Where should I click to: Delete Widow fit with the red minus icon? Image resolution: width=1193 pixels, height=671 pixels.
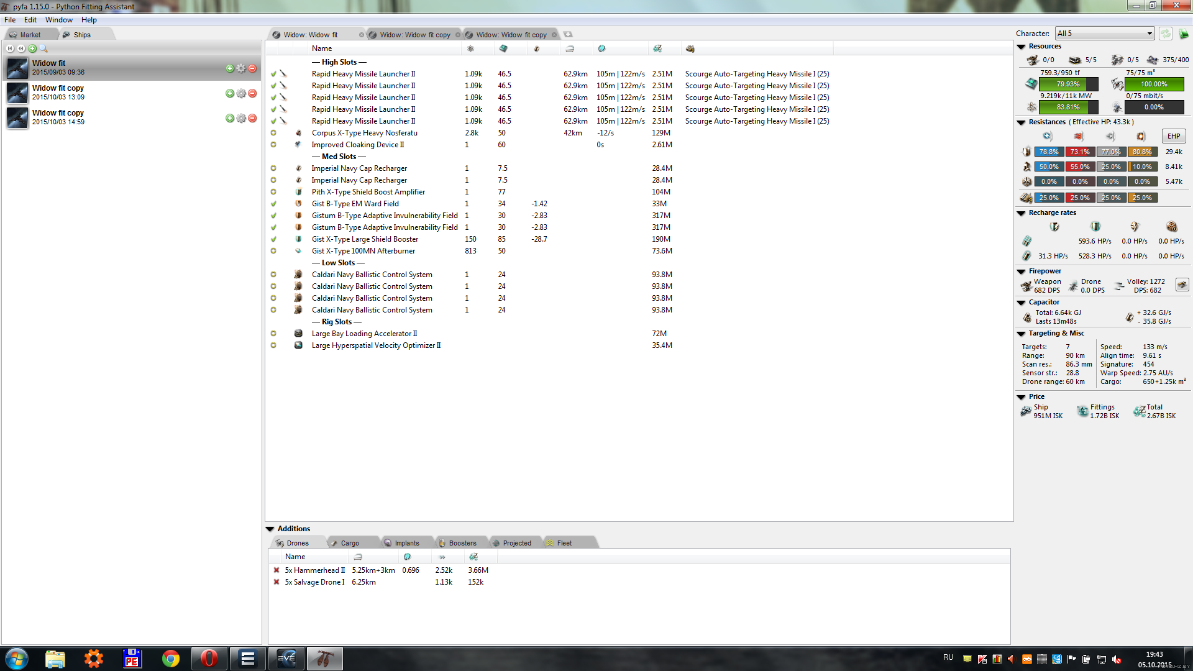pos(252,68)
